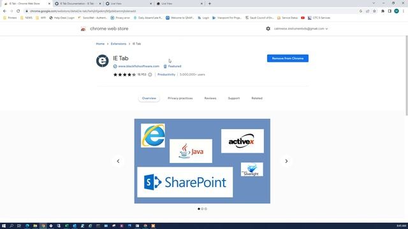
Task: Click the chrome web store logo
Action: tap(84, 29)
